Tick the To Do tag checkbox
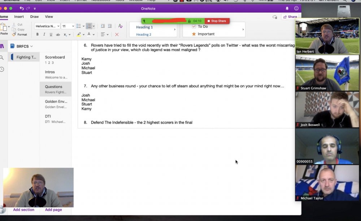 pyautogui.click(x=194, y=26)
